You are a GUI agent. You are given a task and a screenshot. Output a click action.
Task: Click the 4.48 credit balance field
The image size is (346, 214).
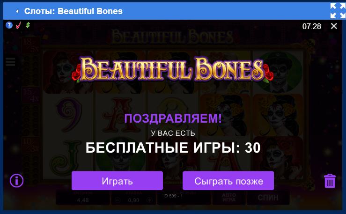pos(83,198)
